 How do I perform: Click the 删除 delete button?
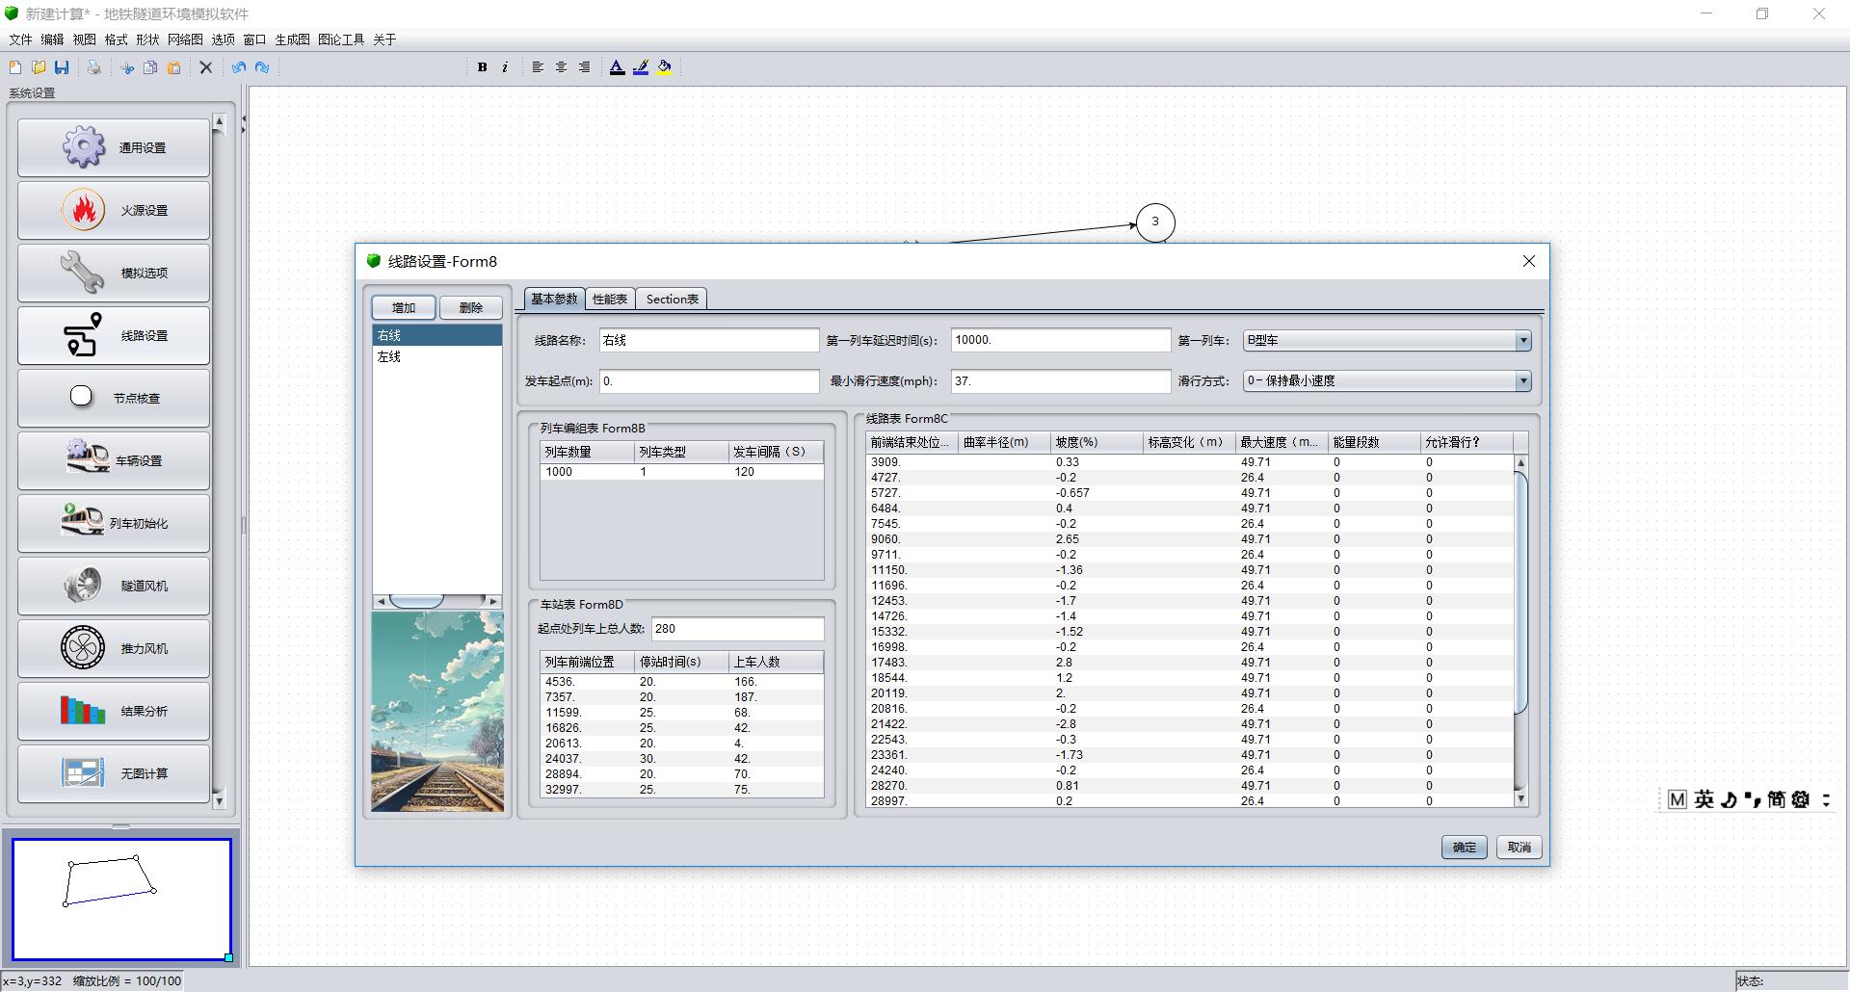point(470,307)
